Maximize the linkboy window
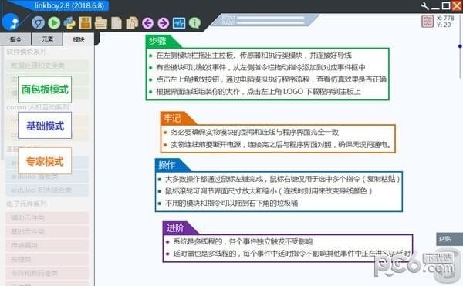The image size is (463, 286). 446,5
